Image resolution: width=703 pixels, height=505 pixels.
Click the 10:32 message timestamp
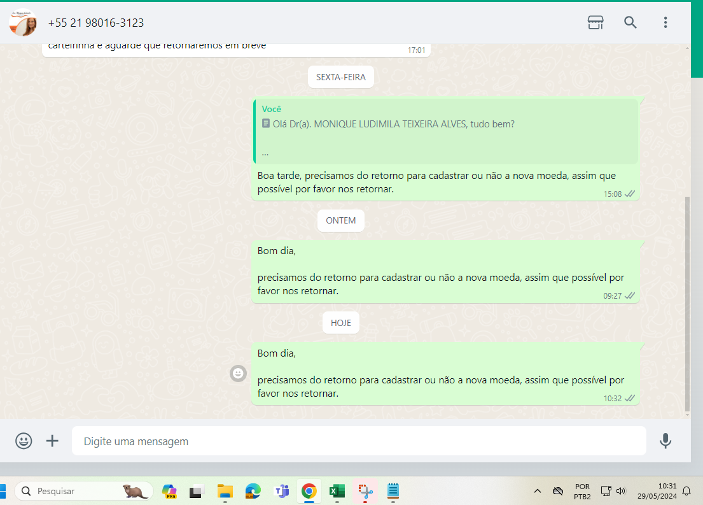613,398
